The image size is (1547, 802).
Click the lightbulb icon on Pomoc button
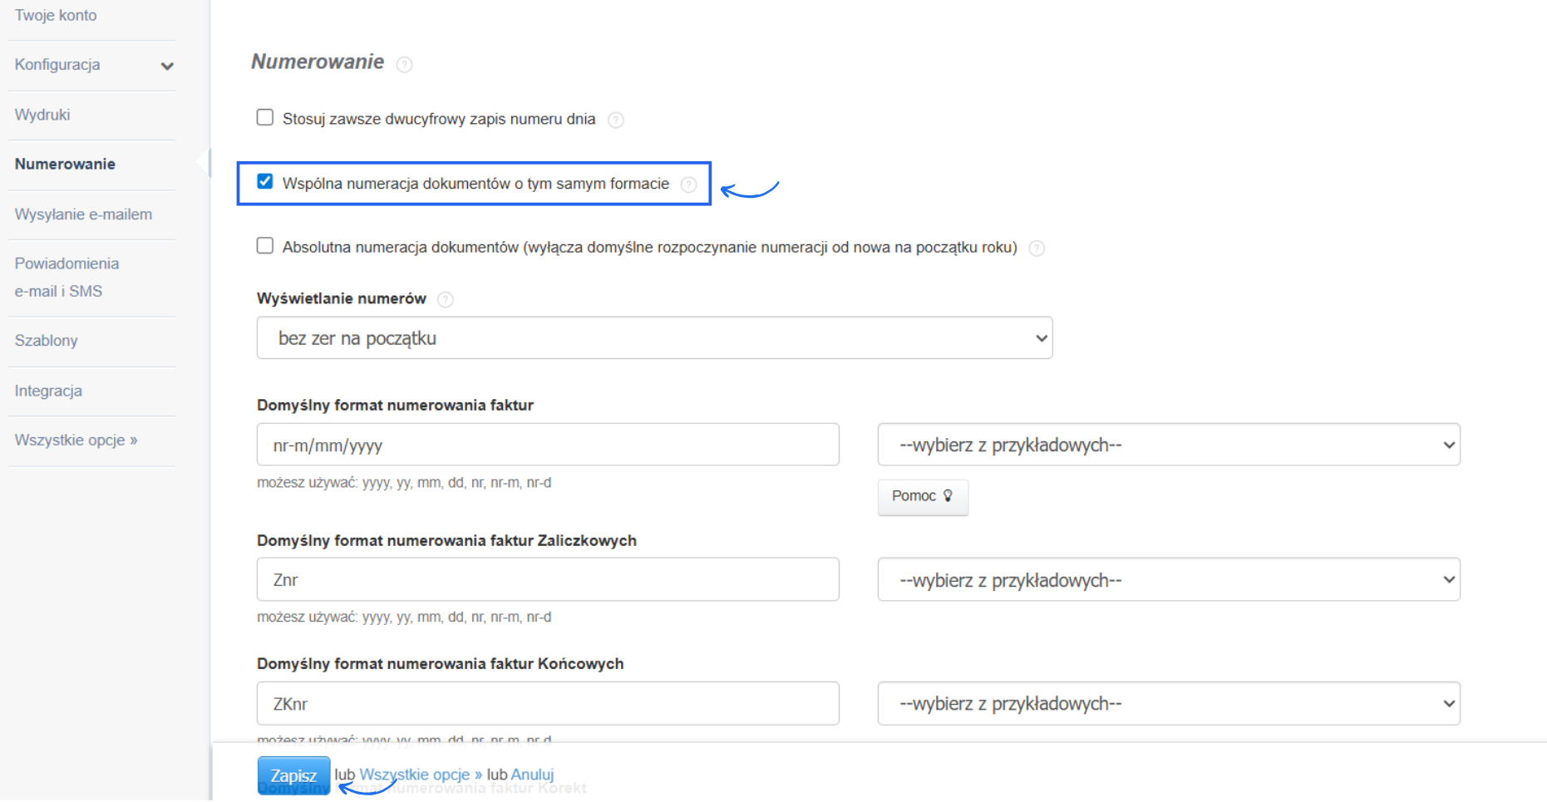(x=948, y=495)
